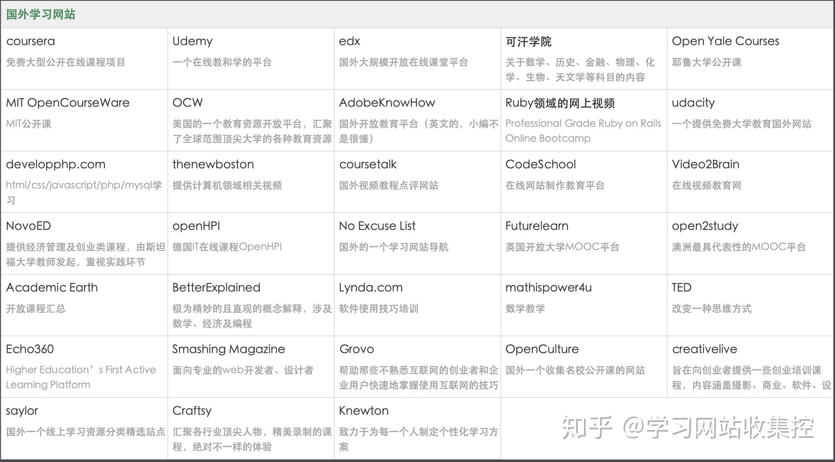
Task: Click Higher Education's First Active description
Action: pyautogui.click(x=81, y=377)
